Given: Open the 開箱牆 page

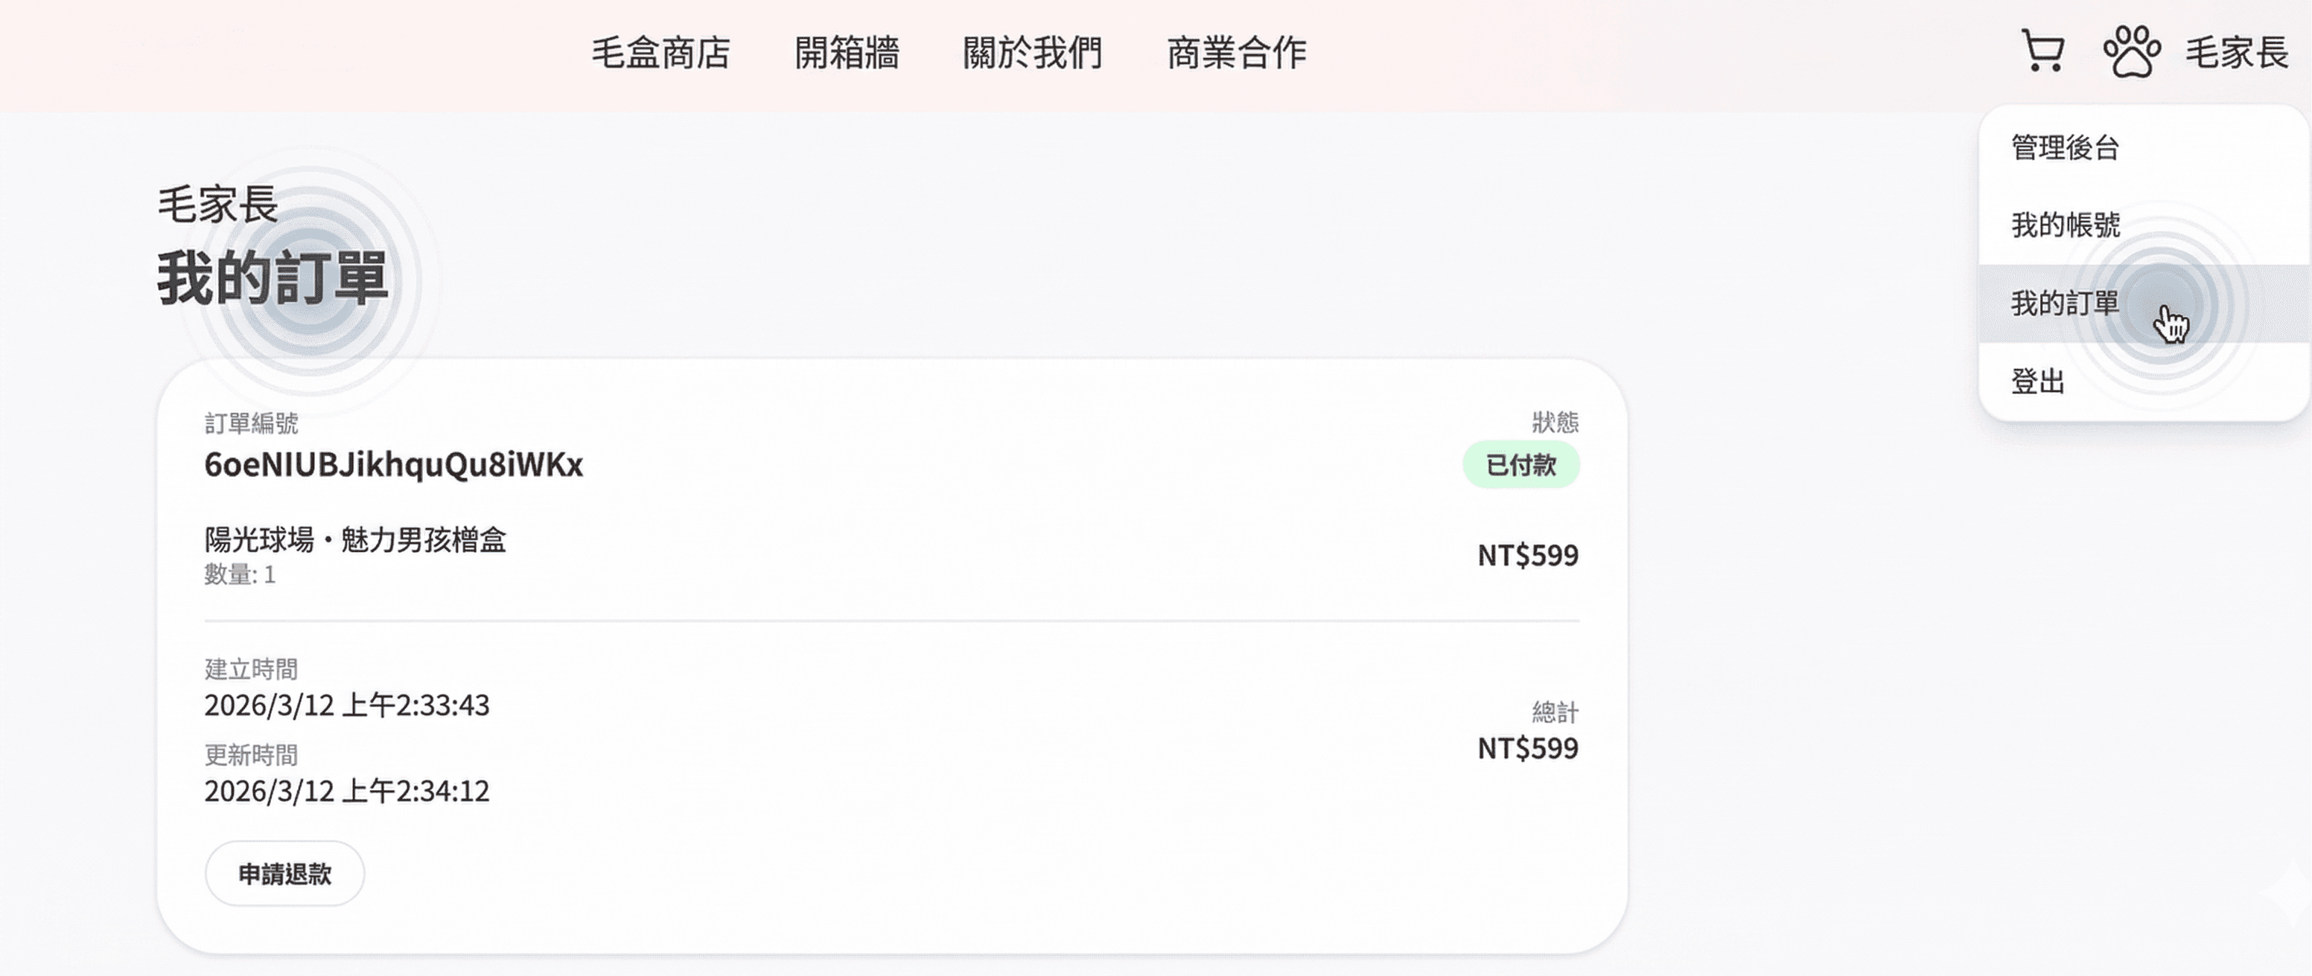Looking at the screenshot, I should pyautogui.click(x=849, y=54).
